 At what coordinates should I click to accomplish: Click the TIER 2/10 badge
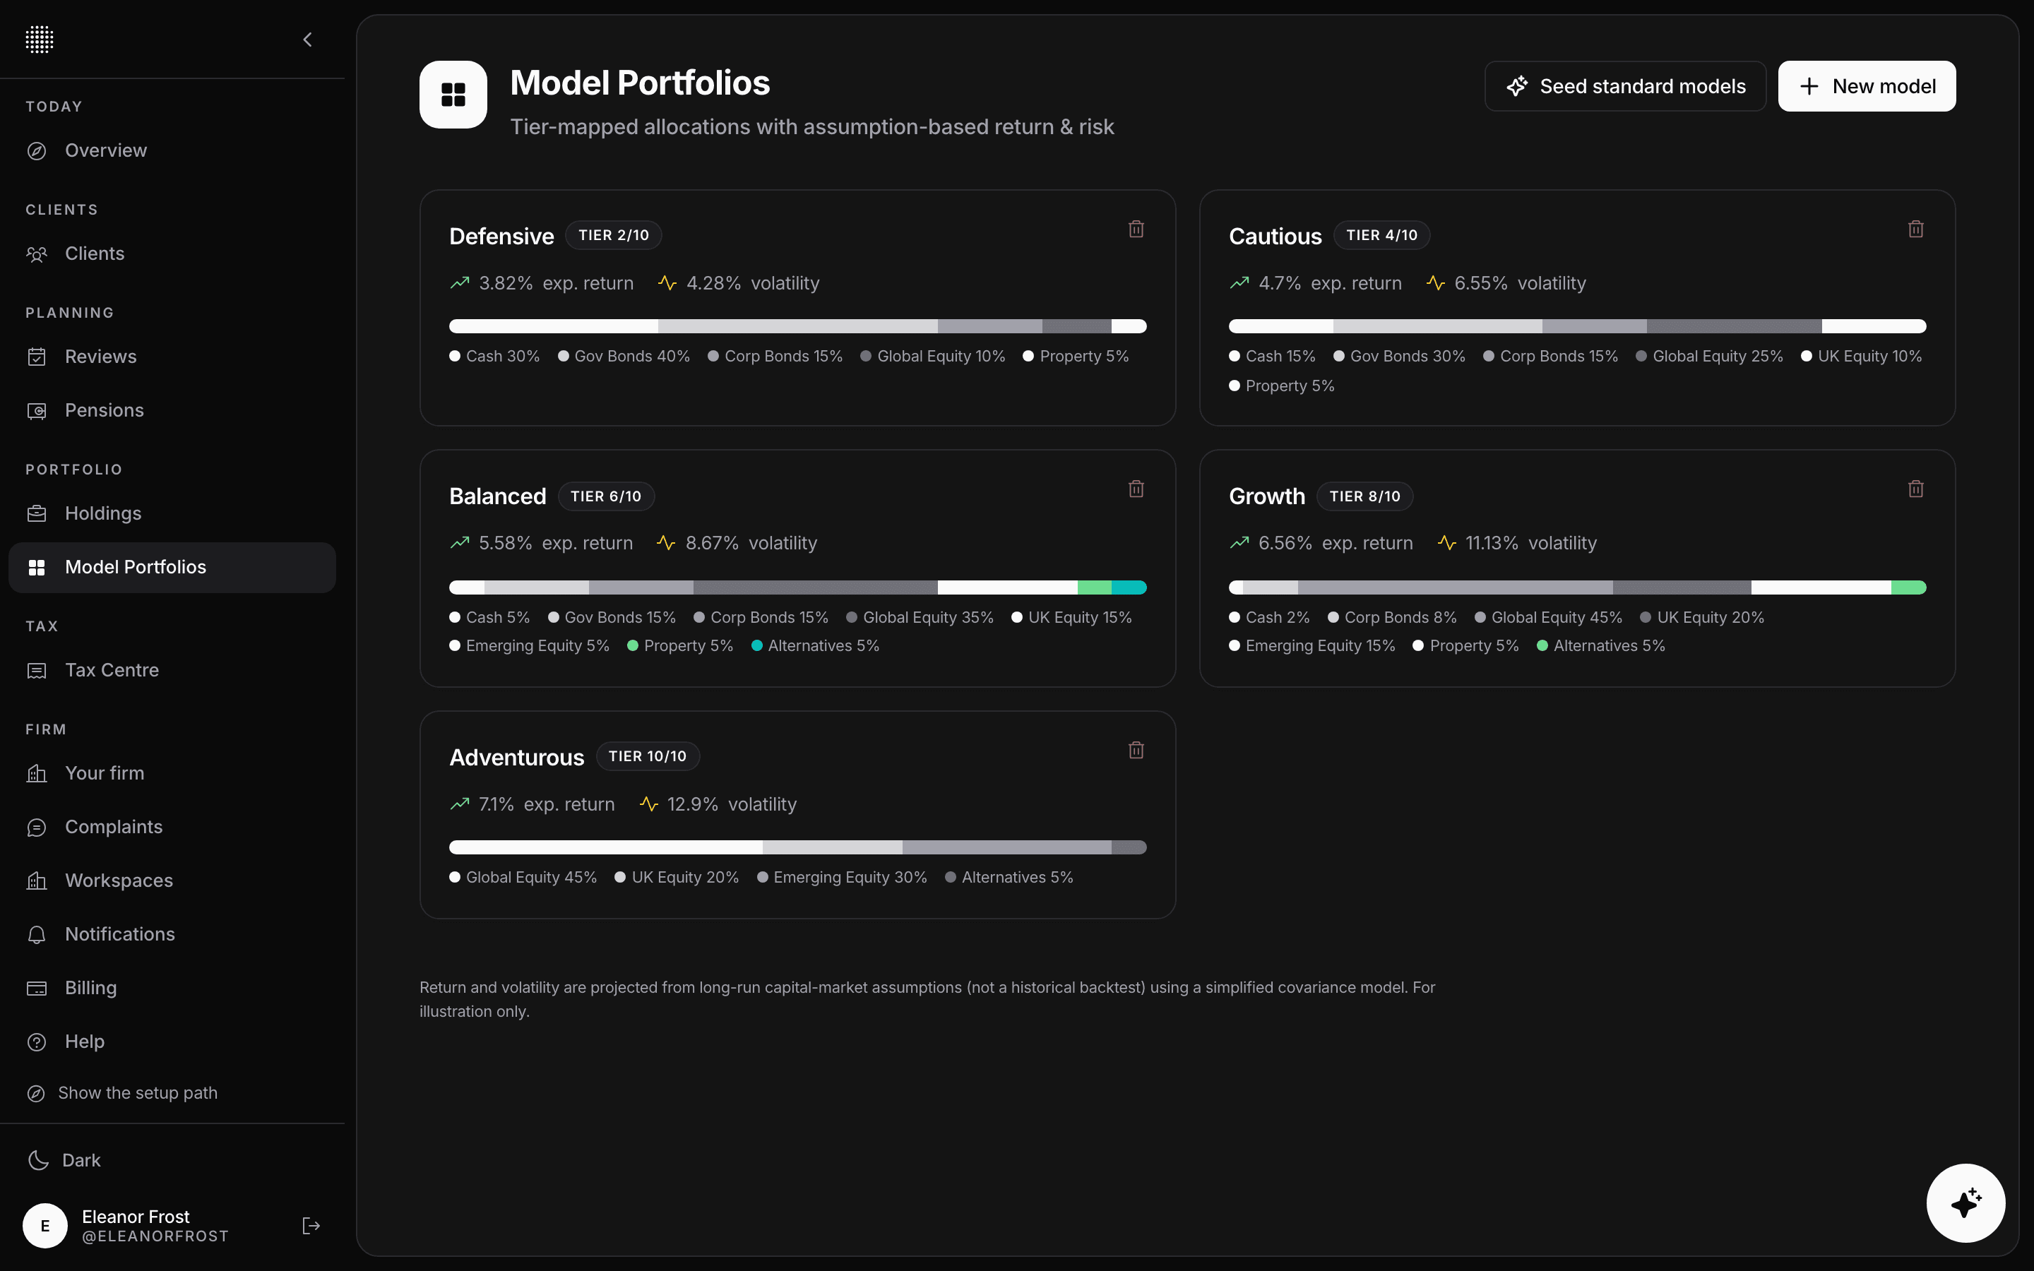point(614,235)
